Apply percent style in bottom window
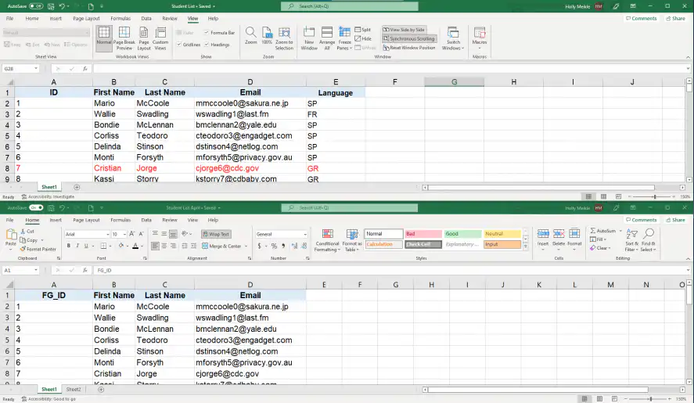The height and width of the screenshot is (403, 694). 274,246
